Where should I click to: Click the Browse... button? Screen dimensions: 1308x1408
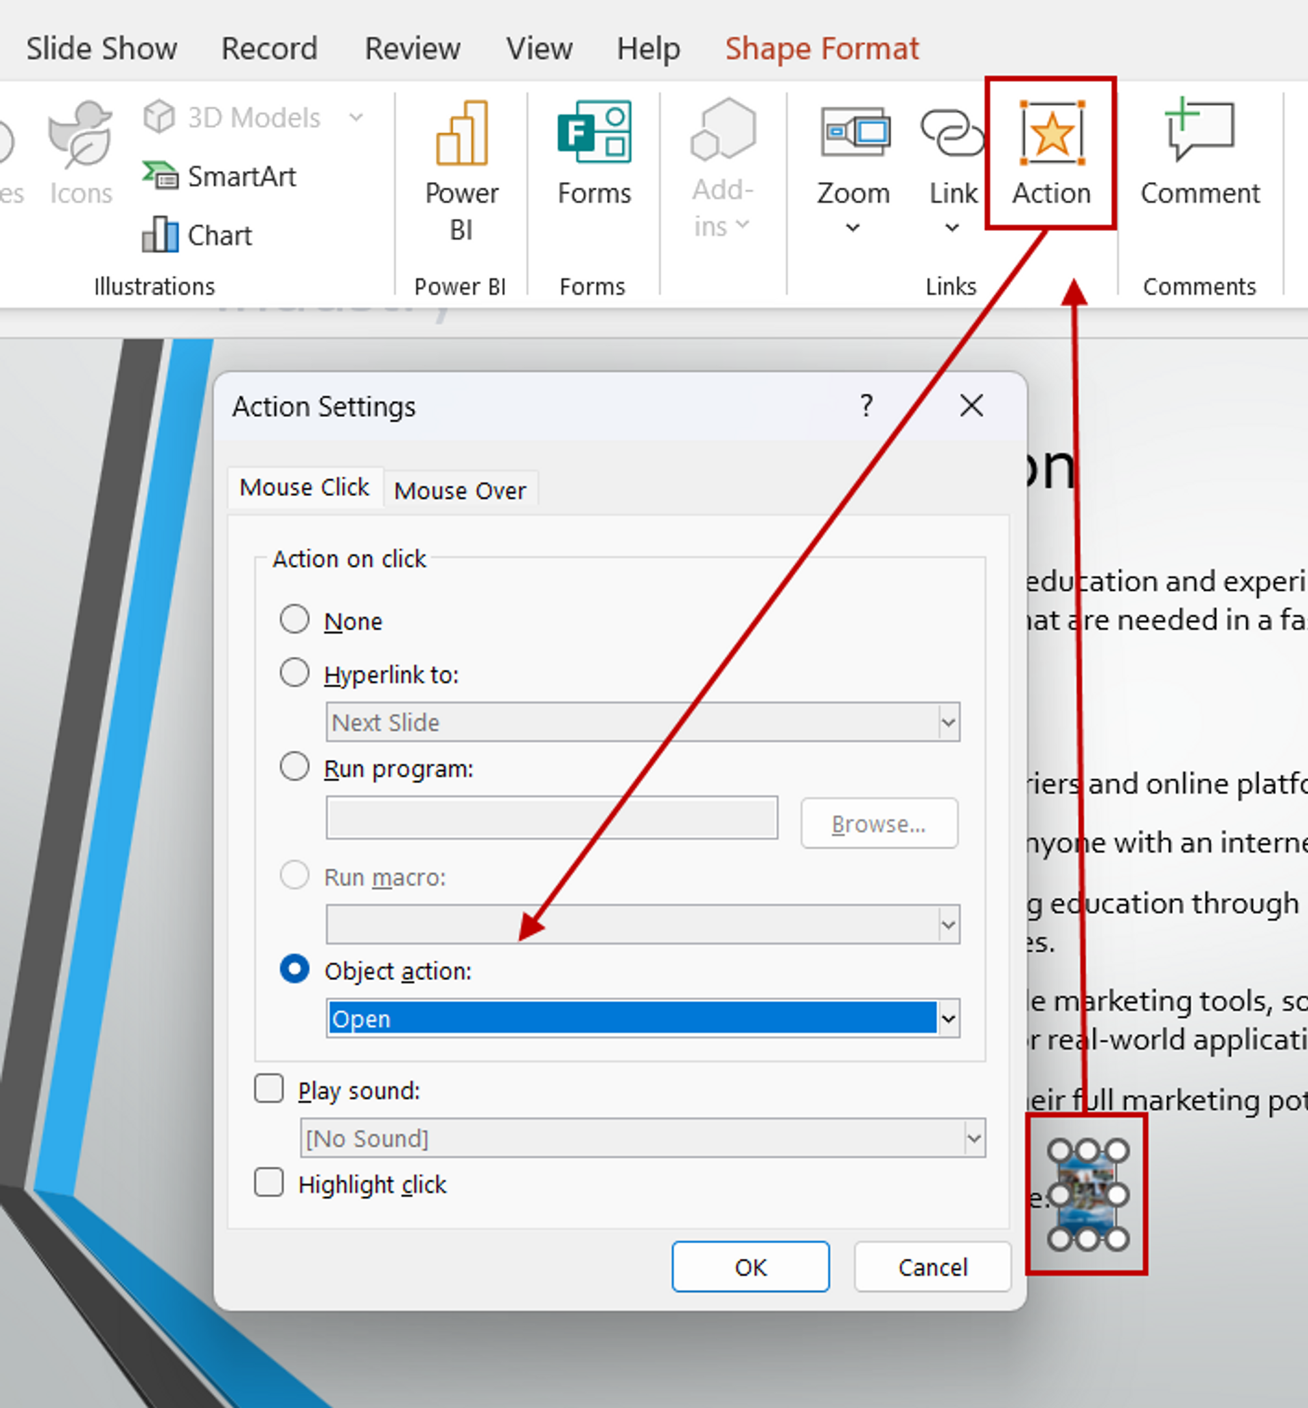click(x=879, y=823)
